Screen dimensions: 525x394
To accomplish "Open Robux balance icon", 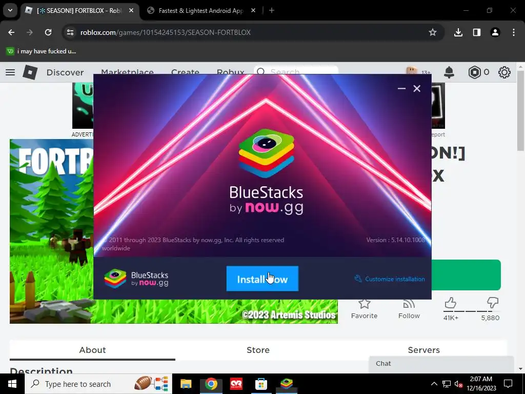I will 474,72.
